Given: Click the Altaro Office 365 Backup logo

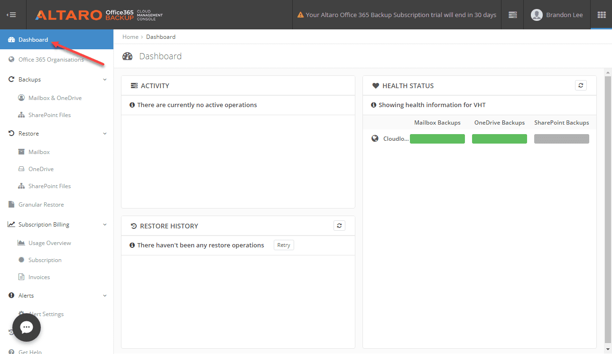Looking at the screenshot, I should 99,15.
